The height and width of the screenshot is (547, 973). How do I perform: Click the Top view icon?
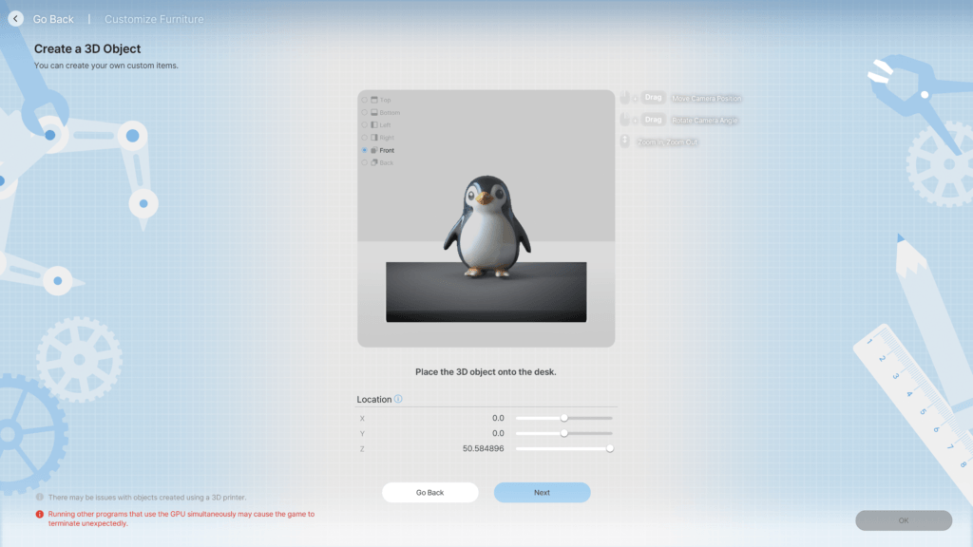pyautogui.click(x=373, y=100)
